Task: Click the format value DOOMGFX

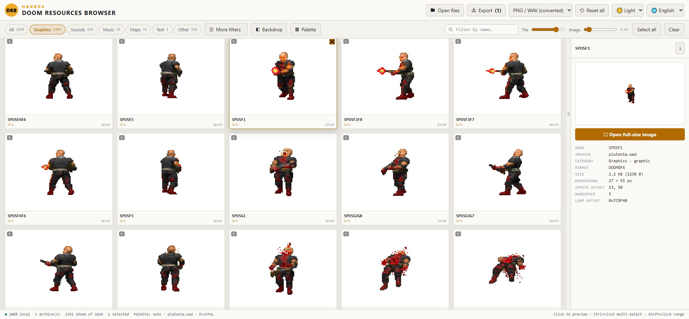Action: (617, 167)
